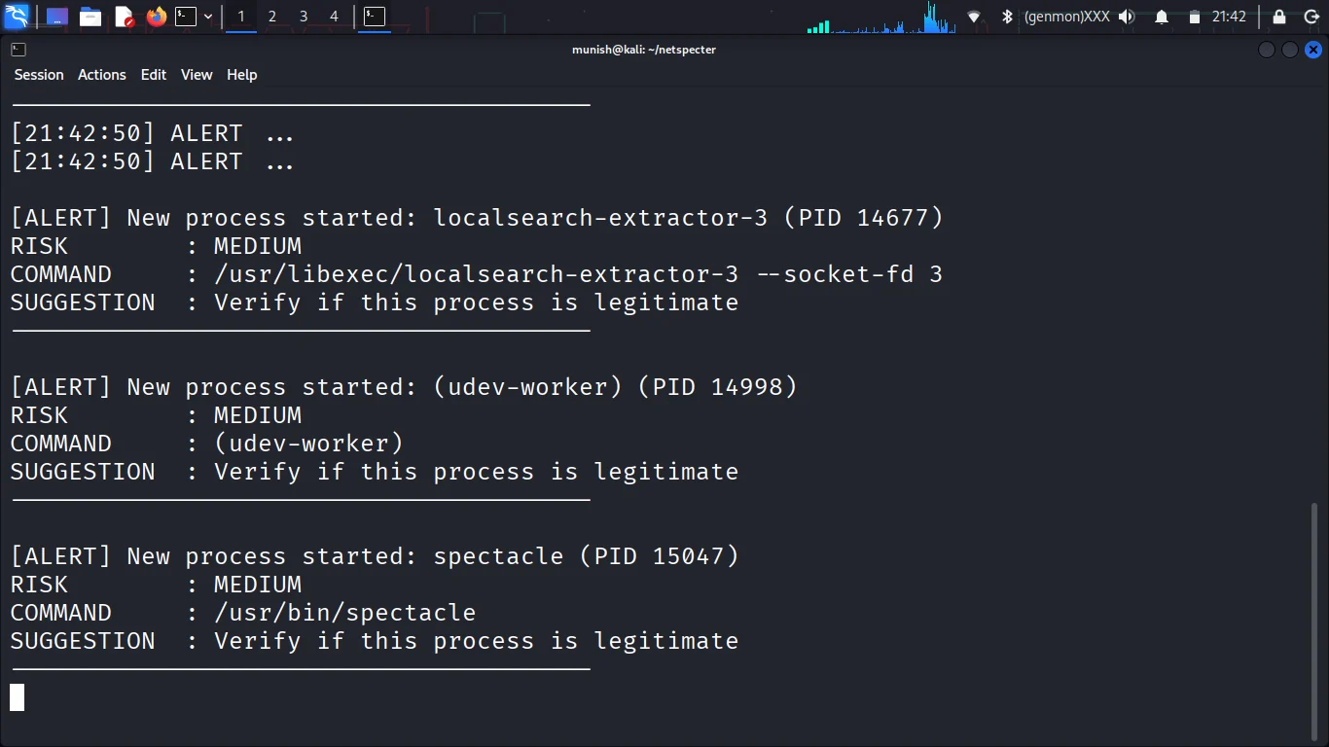Open the Wi-Fi network indicator
This screenshot has width=1329, height=747.
point(974,17)
